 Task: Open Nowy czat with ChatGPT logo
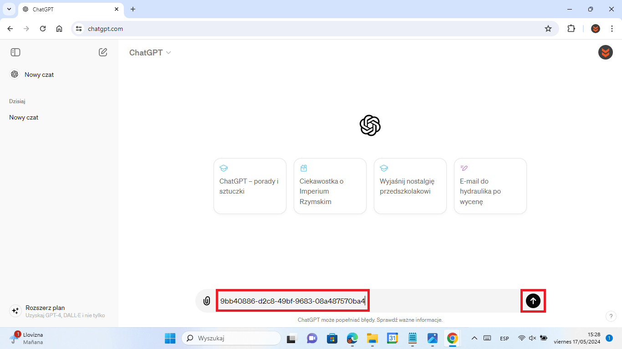58,75
